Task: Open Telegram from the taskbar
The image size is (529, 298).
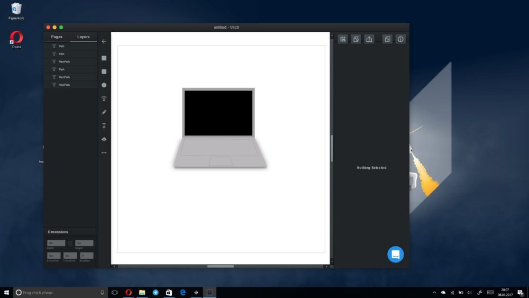Action: (156, 292)
